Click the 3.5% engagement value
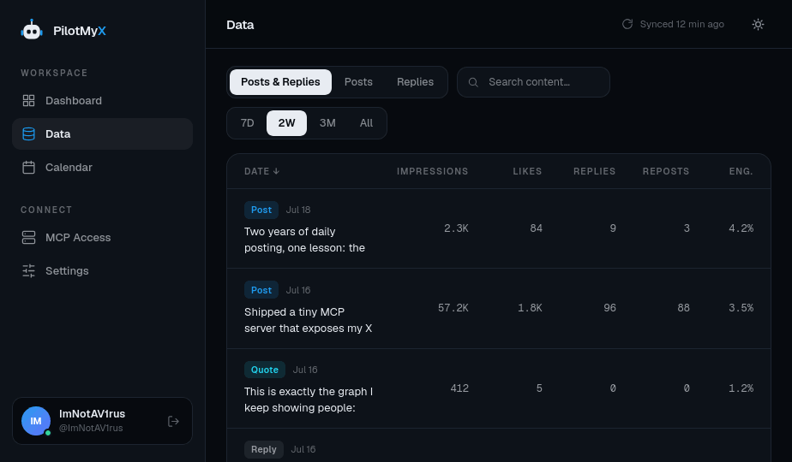 pos(741,308)
